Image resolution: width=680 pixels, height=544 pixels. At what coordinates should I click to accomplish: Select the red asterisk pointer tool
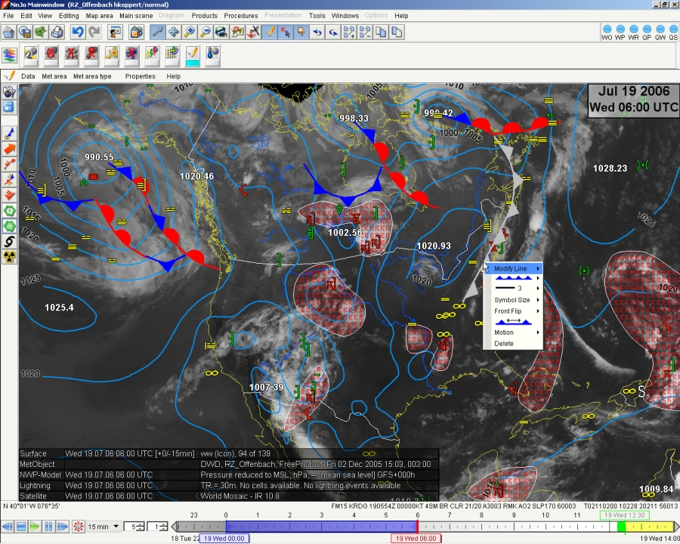tap(285, 32)
